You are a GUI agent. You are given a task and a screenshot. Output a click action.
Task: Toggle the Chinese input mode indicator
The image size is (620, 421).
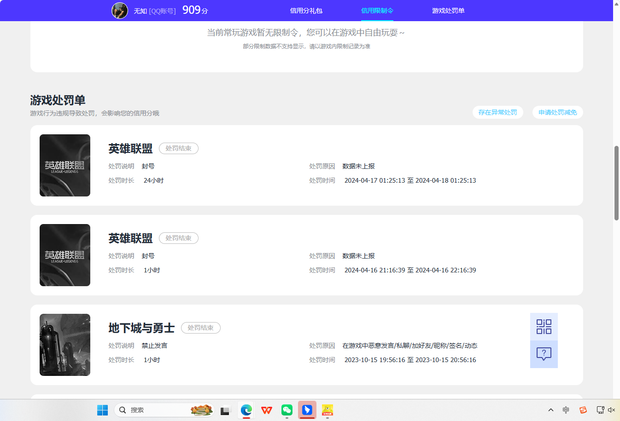(x=566, y=410)
